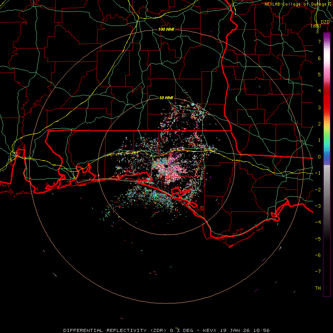Click the "10:56" timestamp text
This screenshot has height=333, width=333.
[262, 330]
